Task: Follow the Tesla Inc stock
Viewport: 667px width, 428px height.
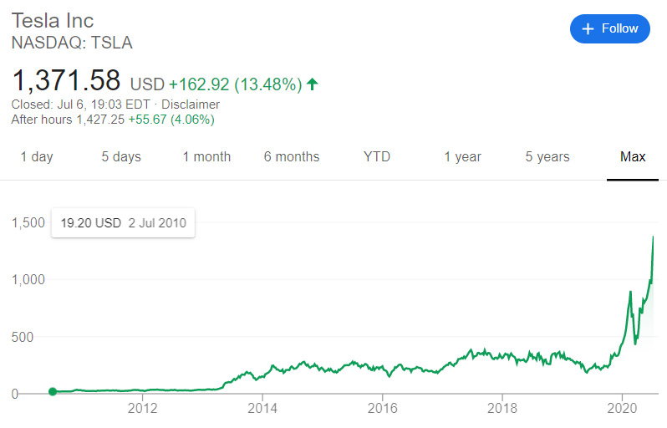Action: (610, 29)
